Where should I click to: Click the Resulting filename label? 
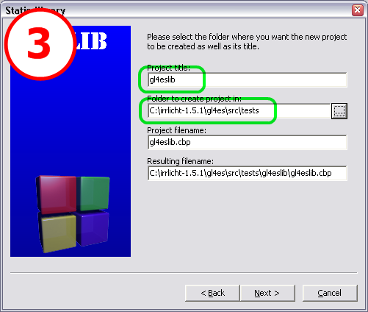pyautogui.click(x=180, y=161)
